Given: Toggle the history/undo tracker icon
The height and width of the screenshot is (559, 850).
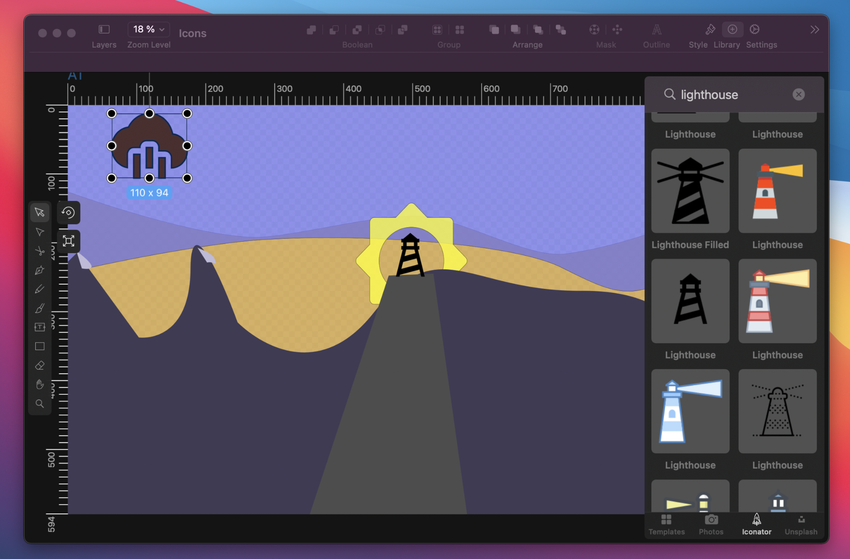Looking at the screenshot, I should click(69, 213).
